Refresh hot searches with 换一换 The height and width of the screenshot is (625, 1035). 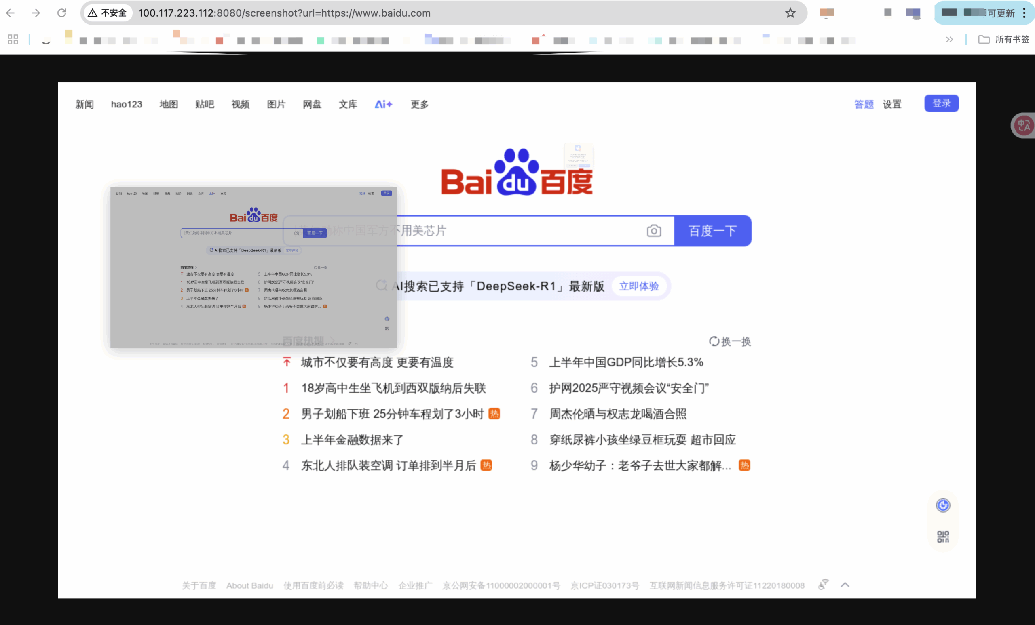pos(730,341)
